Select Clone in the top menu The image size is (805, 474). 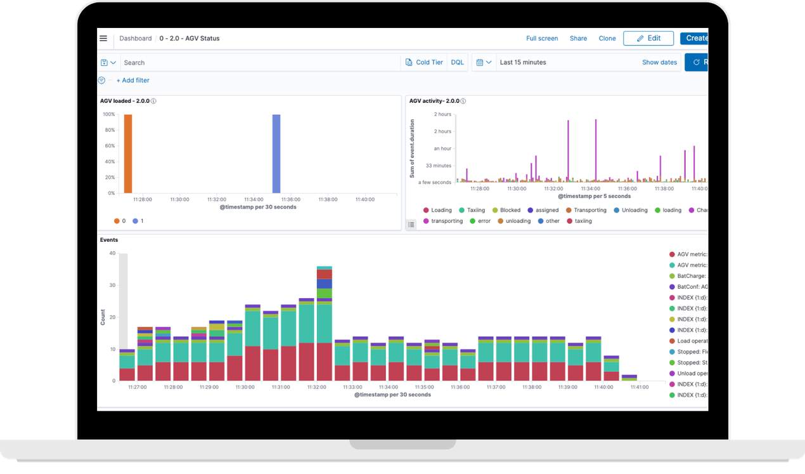pos(607,38)
